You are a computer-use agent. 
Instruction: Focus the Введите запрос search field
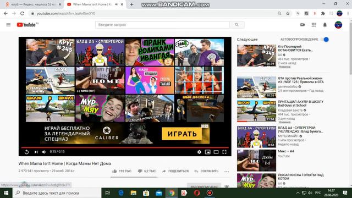(x=162, y=25)
